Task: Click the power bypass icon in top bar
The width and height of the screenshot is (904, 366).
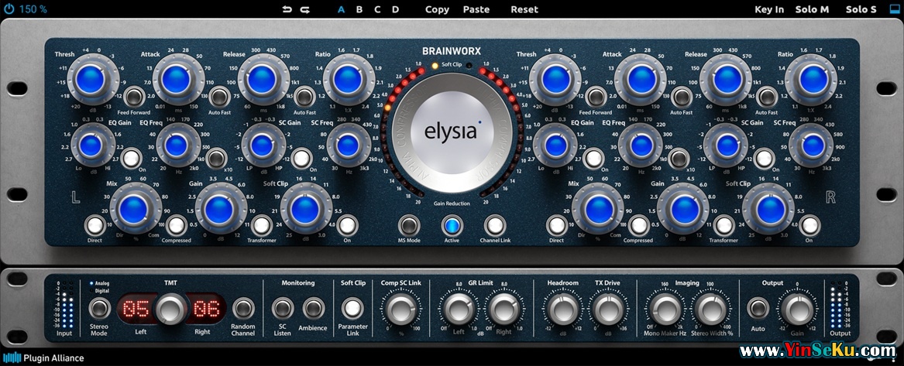Action: pyautogui.click(x=9, y=9)
